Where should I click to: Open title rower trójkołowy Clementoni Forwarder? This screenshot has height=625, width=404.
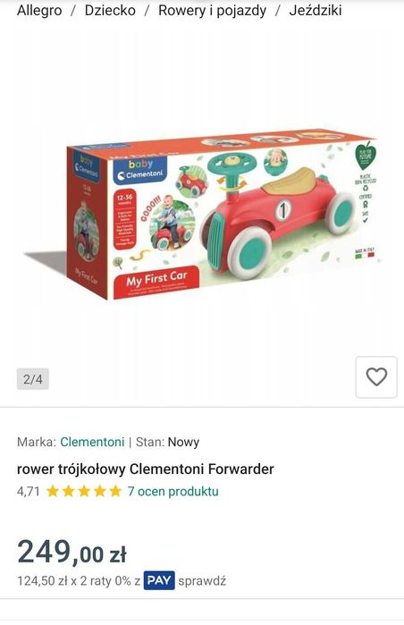tap(146, 469)
